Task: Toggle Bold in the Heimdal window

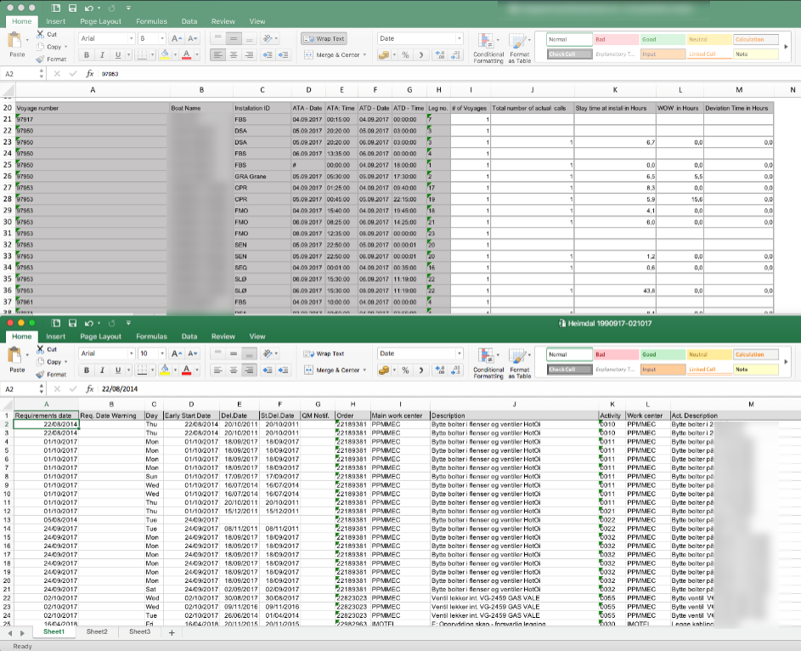Action: [x=87, y=370]
